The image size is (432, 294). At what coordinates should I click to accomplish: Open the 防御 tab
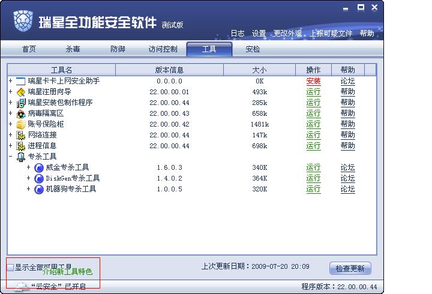point(118,49)
